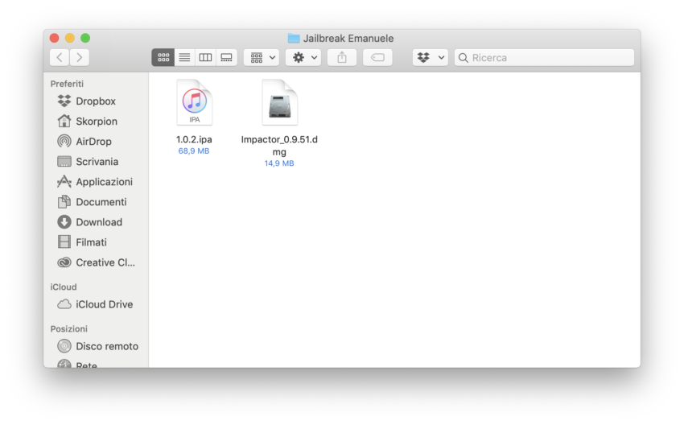Open the Skorpion home folder
Image resolution: width=684 pixels, height=425 pixels.
pyautogui.click(x=96, y=122)
